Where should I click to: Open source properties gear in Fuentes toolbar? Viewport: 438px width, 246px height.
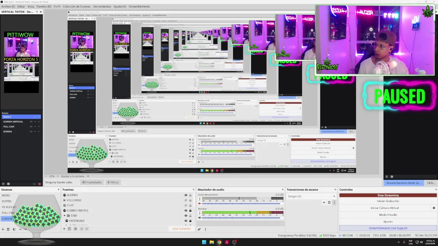pyautogui.click(x=75, y=229)
